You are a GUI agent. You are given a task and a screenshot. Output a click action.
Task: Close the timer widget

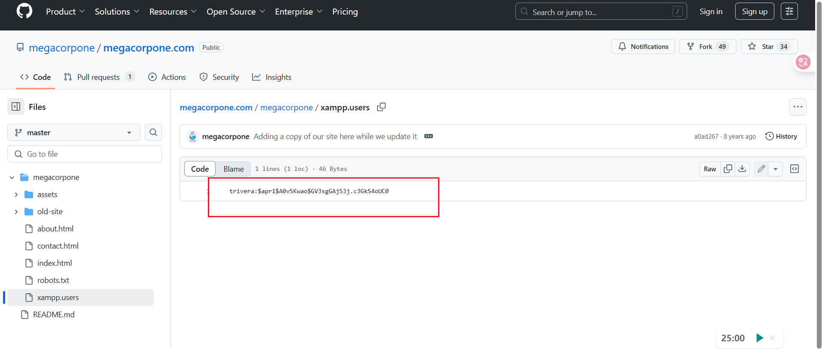[772, 338]
